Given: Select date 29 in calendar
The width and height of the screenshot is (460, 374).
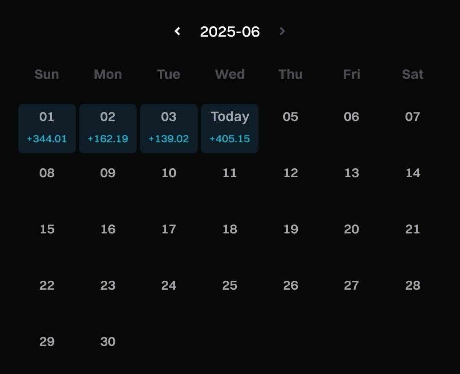Looking at the screenshot, I should (47, 342).
